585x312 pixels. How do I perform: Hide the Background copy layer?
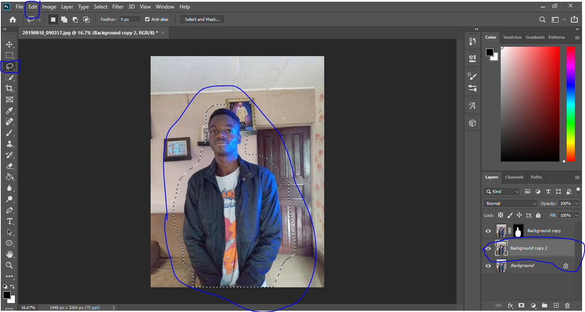tap(488, 230)
